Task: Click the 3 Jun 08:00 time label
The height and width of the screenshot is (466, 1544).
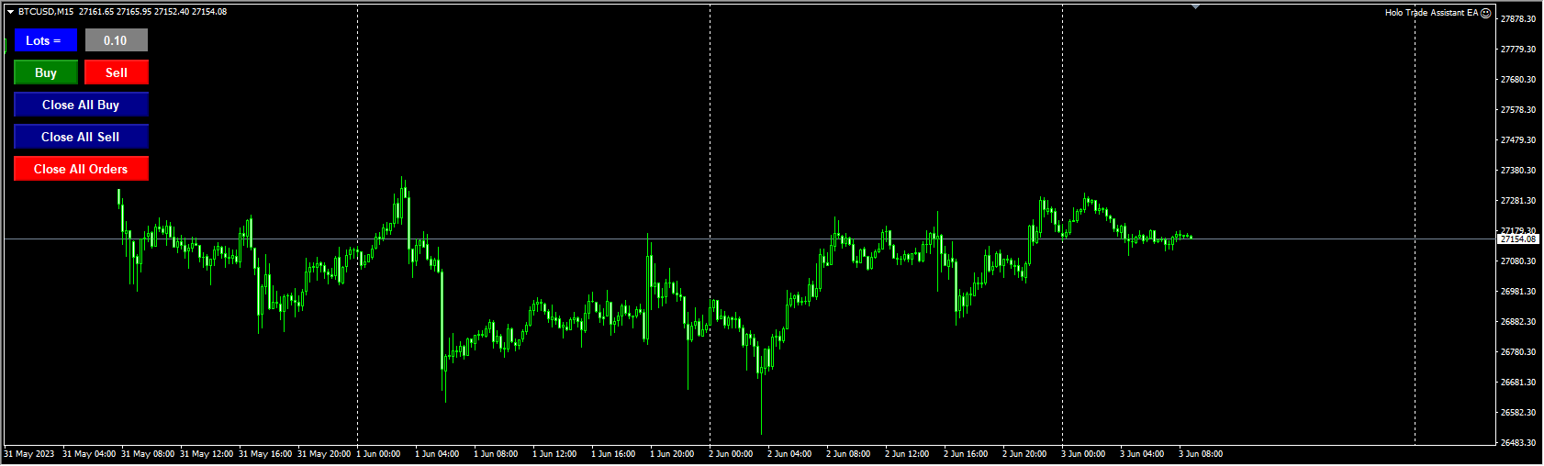Action: point(1201,454)
